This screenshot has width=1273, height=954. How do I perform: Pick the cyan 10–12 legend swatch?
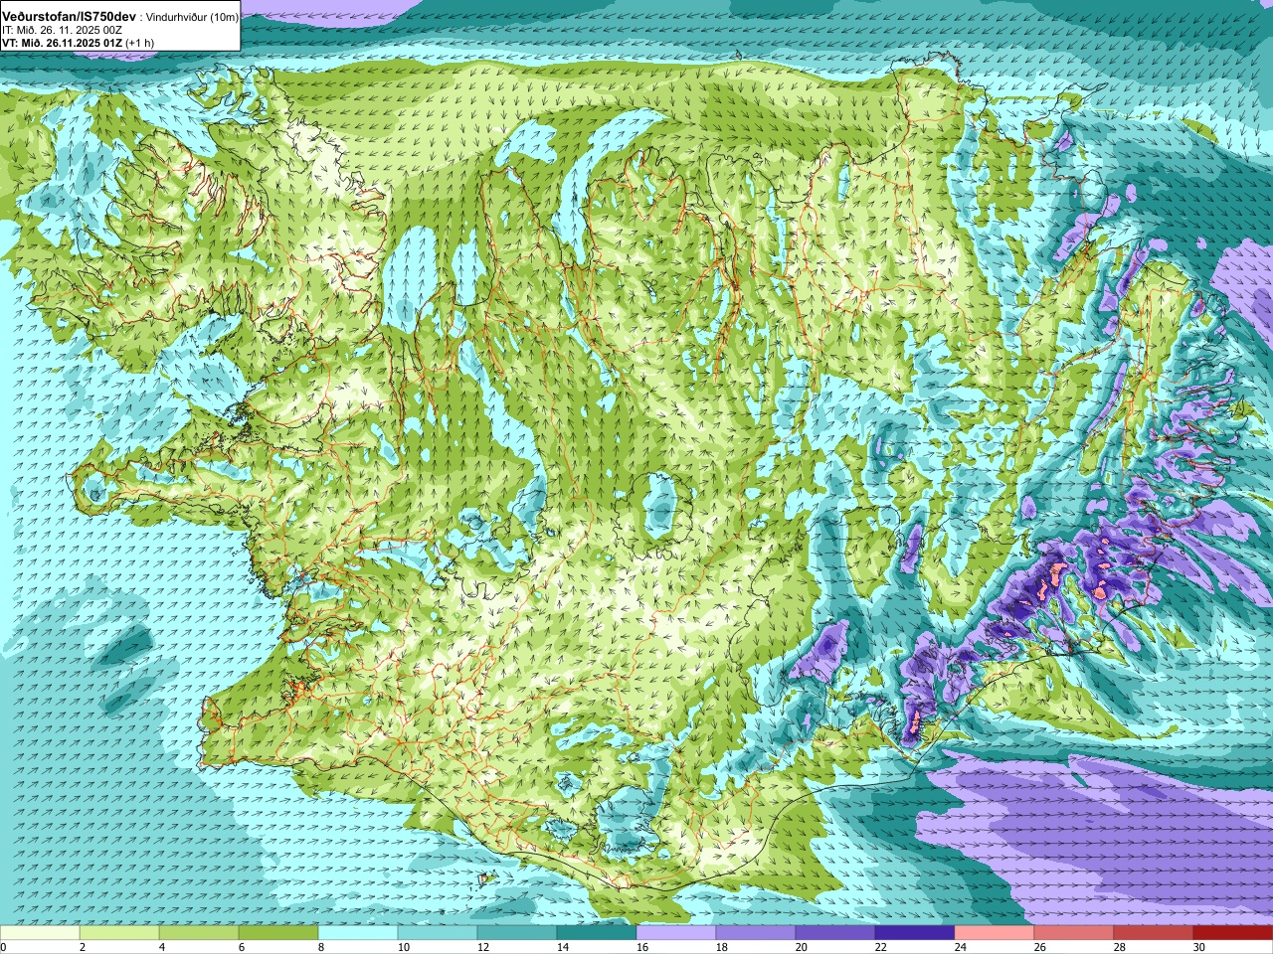[x=438, y=933]
